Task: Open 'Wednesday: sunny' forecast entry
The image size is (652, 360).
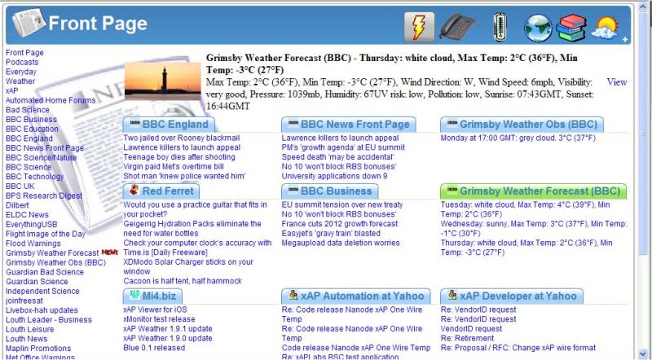Action: click(x=535, y=229)
